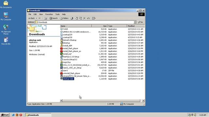Sort by the Size column header
209x117 pixels.
point(99,26)
